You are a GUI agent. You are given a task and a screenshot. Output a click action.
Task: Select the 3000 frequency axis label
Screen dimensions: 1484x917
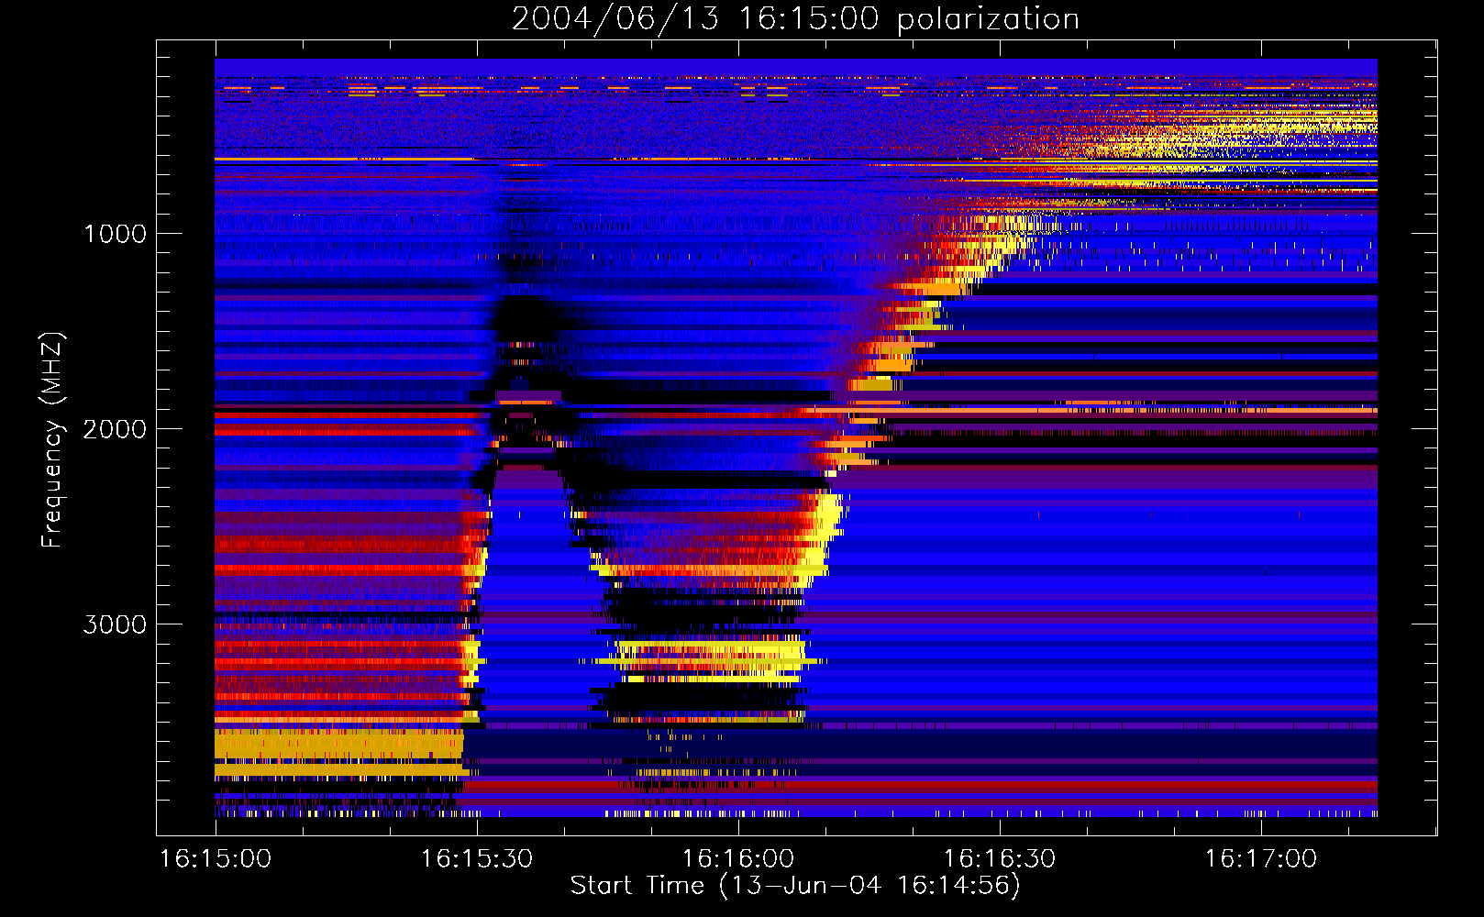click(115, 624)
